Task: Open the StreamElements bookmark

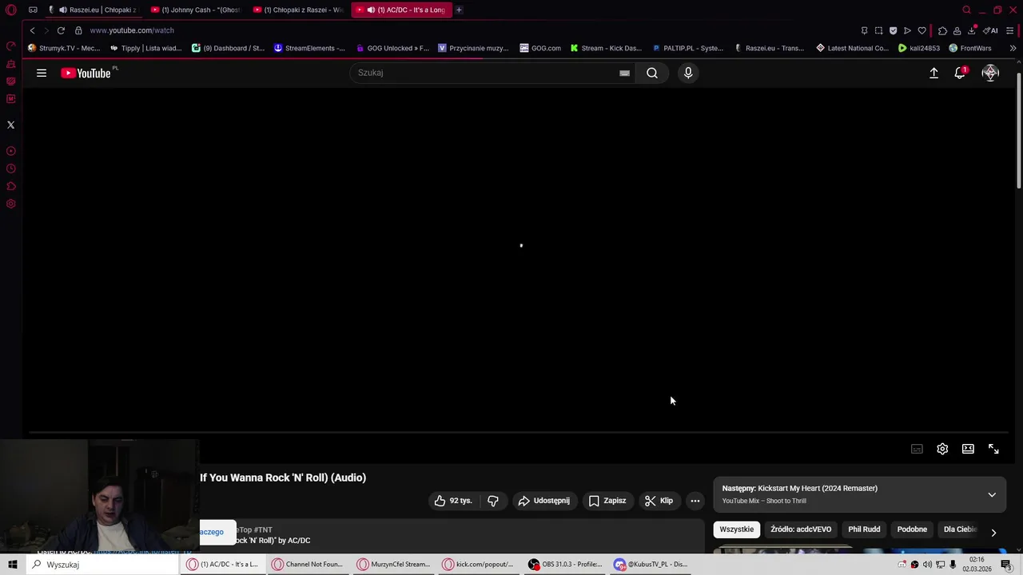Action: click(x=309, y=48)
